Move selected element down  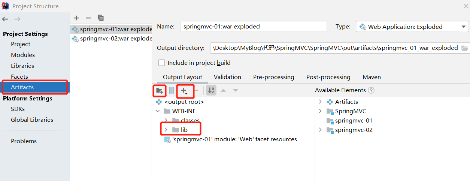point(235,90)
